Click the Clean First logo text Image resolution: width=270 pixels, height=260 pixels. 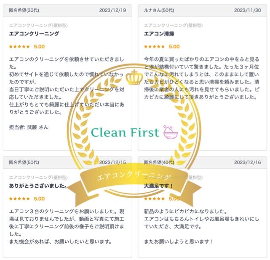[x=125, y=132]
